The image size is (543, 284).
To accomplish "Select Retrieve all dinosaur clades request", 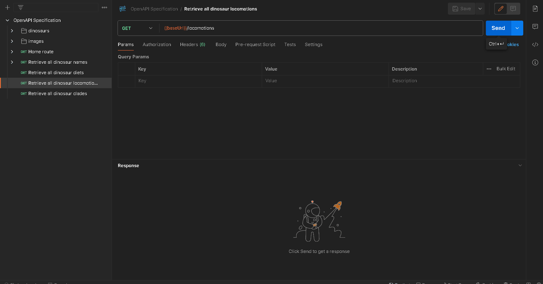I will [57, 94].
